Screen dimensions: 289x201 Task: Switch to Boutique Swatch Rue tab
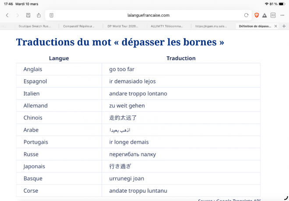pyautogui.click(x=34, y=26)
